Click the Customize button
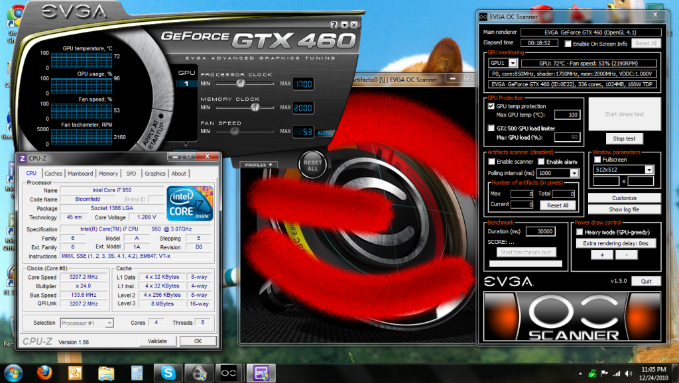This screenshot has height=383, width=679. click(x=625, y=197)
